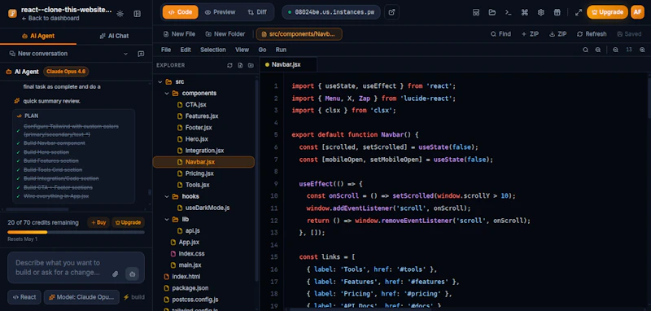This screenshot has height=311, width=651.
Task: Open preview in external window icon
Action: pos(391,12)
